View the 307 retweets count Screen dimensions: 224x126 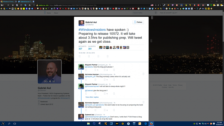[80, 49]
